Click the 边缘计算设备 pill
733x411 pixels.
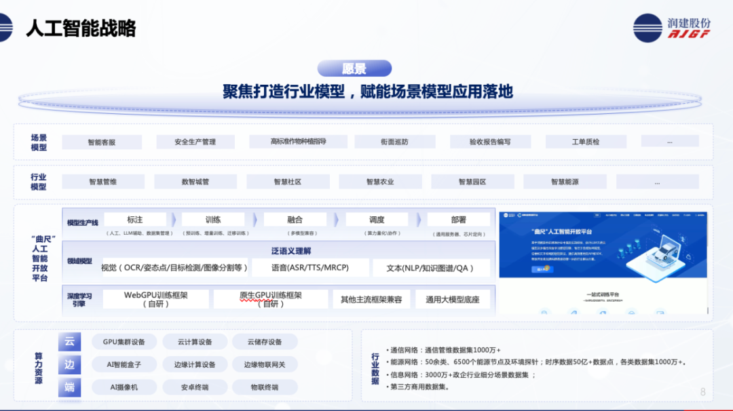click(195, 365)
